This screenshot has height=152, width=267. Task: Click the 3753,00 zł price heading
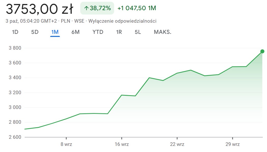click(39, 9)
